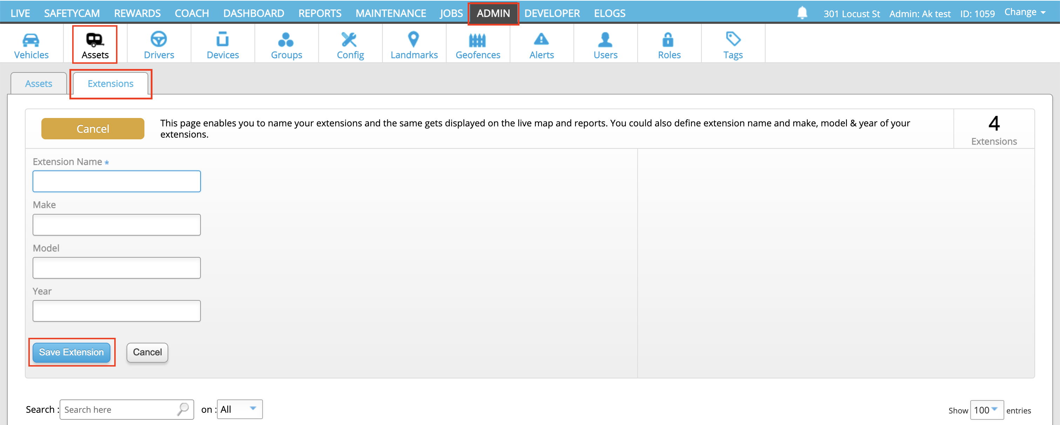Open the Geofences fence icon
This screenshot has width=1060, height=425.
point(477,40)
